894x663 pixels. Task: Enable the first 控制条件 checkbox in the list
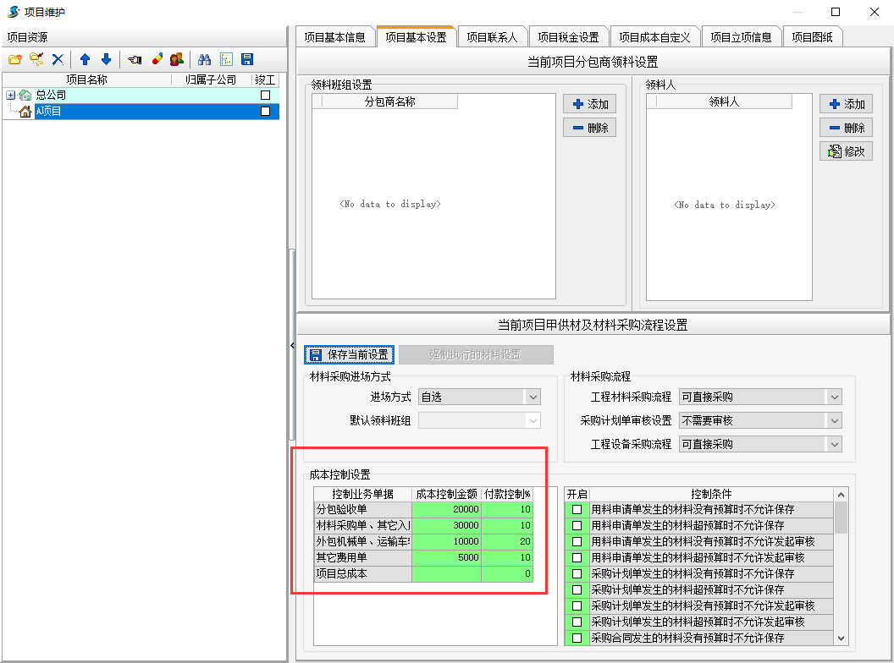577,509
